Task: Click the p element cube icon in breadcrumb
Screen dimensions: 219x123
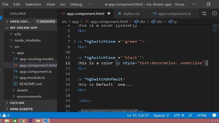Action: point(170,22)
